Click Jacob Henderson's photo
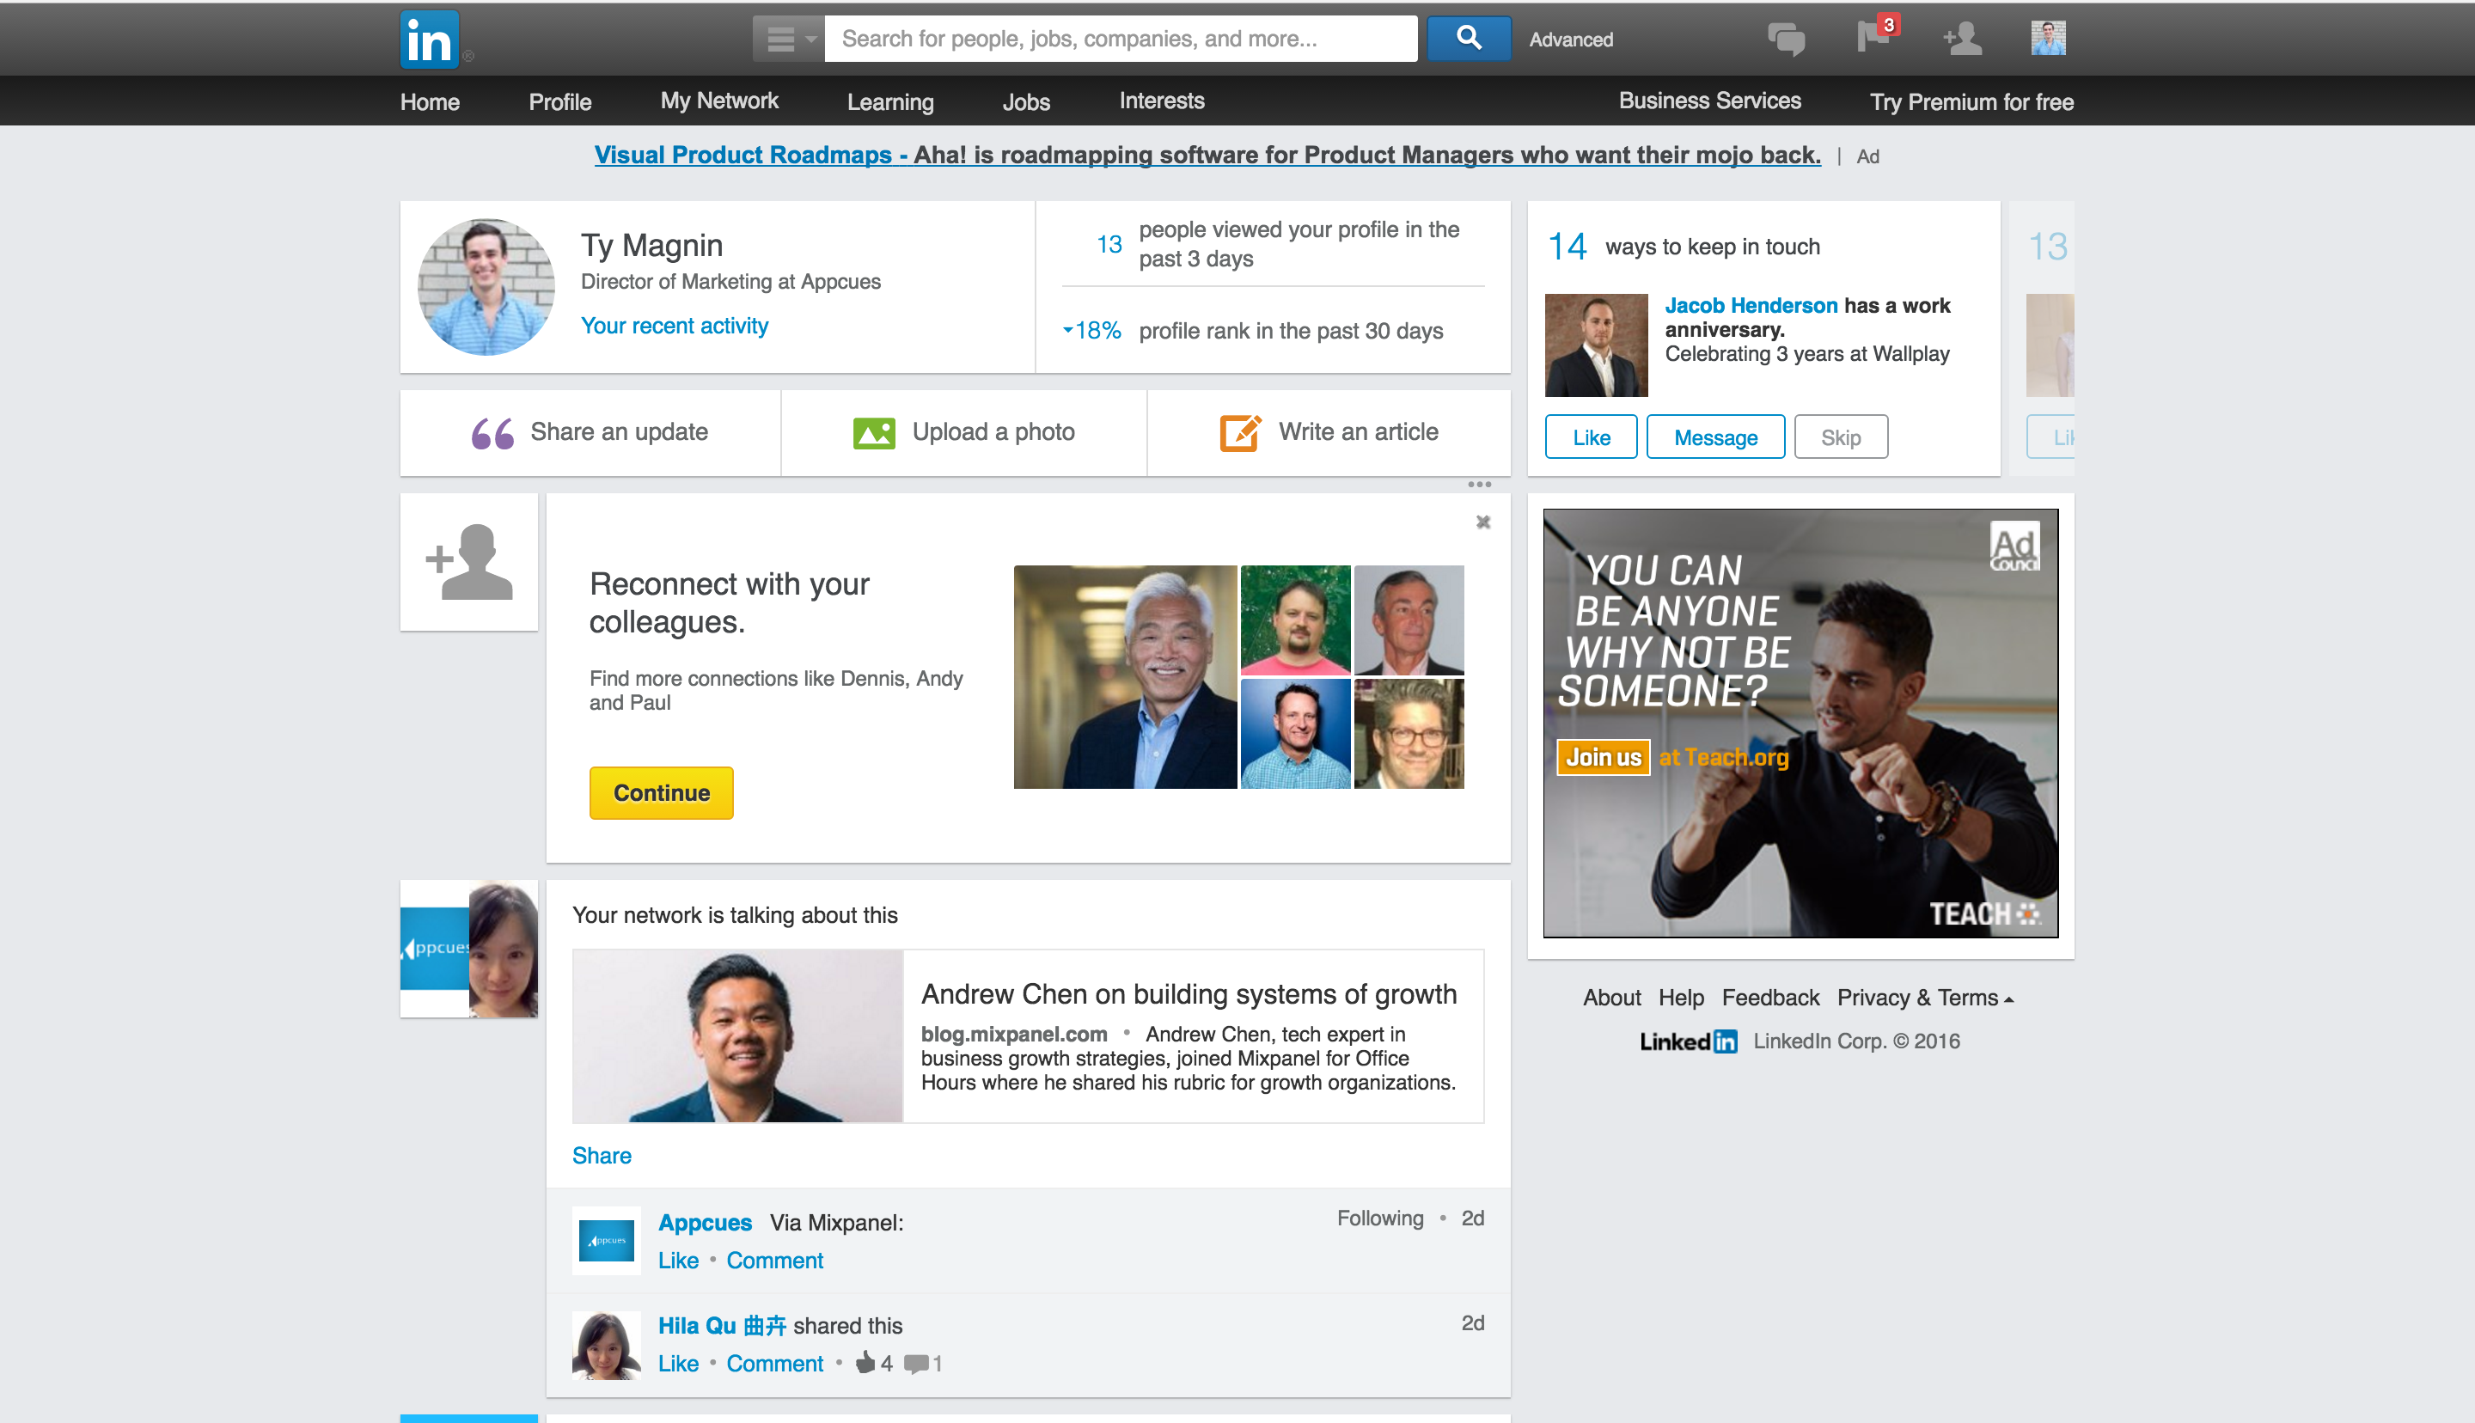This screenshot has width=2475, height=1423. click(x=1596, y=345)
